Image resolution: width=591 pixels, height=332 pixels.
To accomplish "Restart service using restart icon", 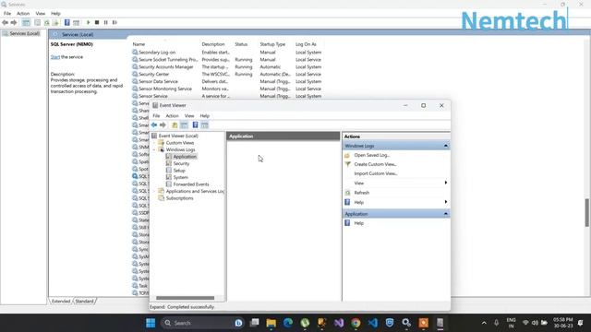I will pos(115,22).
